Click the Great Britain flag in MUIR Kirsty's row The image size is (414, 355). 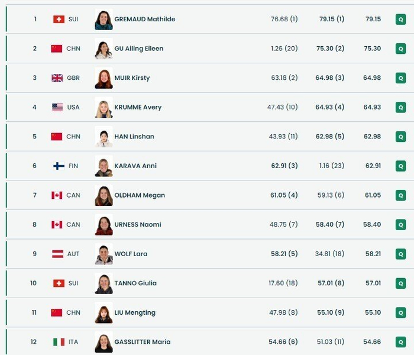click(57, 78)
